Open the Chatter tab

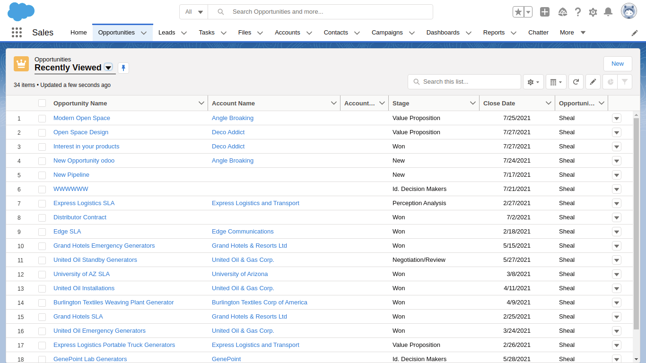[x=538, y=33]
